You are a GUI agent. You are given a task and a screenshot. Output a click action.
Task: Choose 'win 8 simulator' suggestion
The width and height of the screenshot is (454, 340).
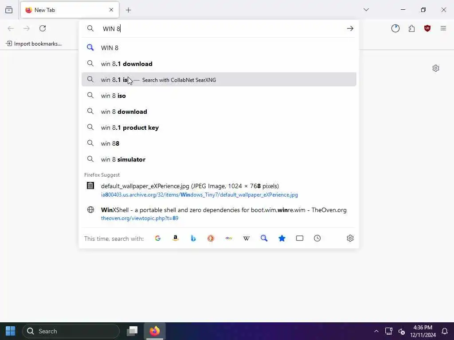coord(219,159)
